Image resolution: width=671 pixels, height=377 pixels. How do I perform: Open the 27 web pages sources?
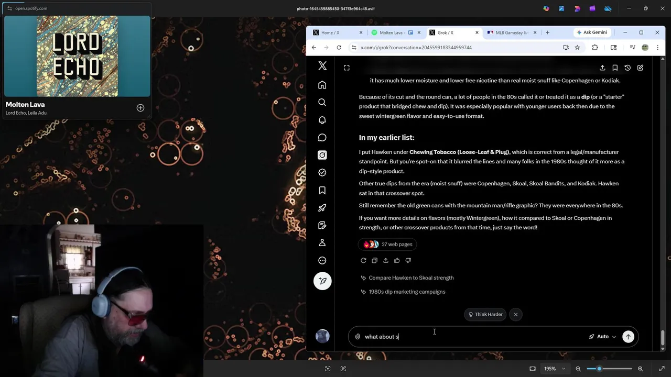(388, 245)
